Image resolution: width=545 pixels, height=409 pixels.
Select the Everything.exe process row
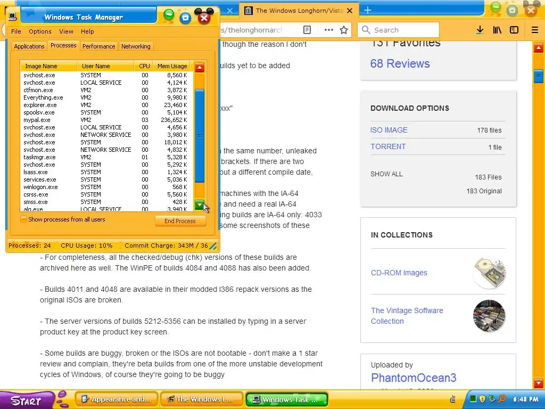[x=106, y=98]
